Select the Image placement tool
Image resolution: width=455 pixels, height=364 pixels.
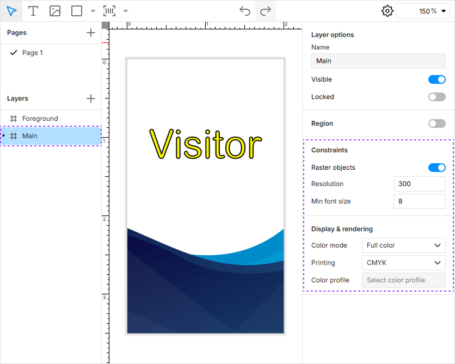[x=55, y=11]
